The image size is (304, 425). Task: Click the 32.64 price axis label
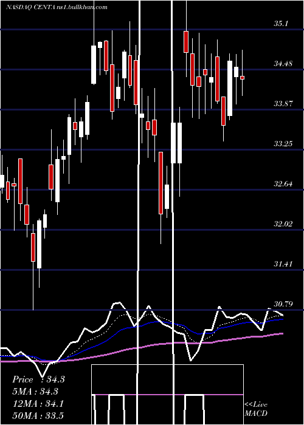click(283, 184)
